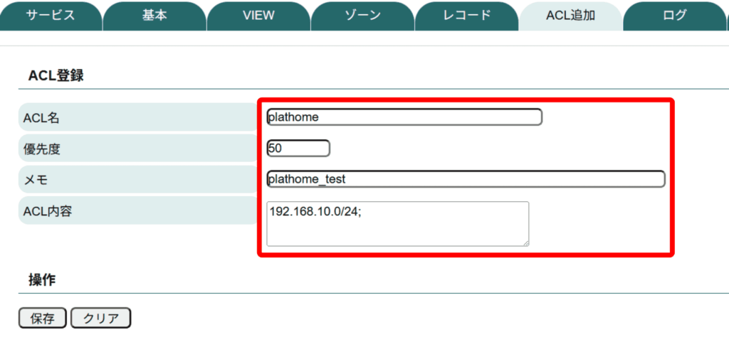Focus the メモ field containing plathome_test

[466, 179]
